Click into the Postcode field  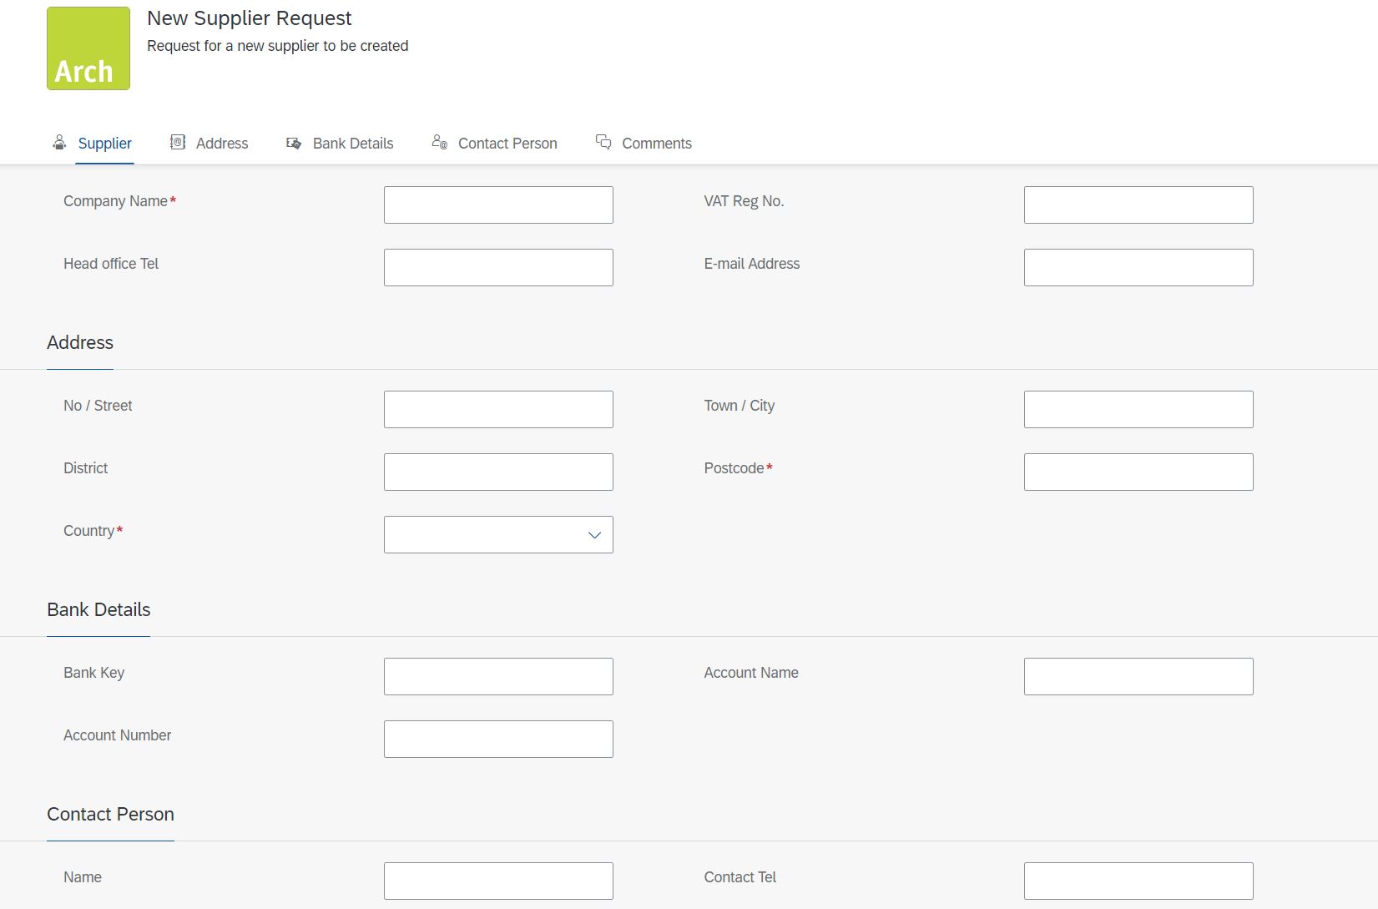pos(1138,472)
